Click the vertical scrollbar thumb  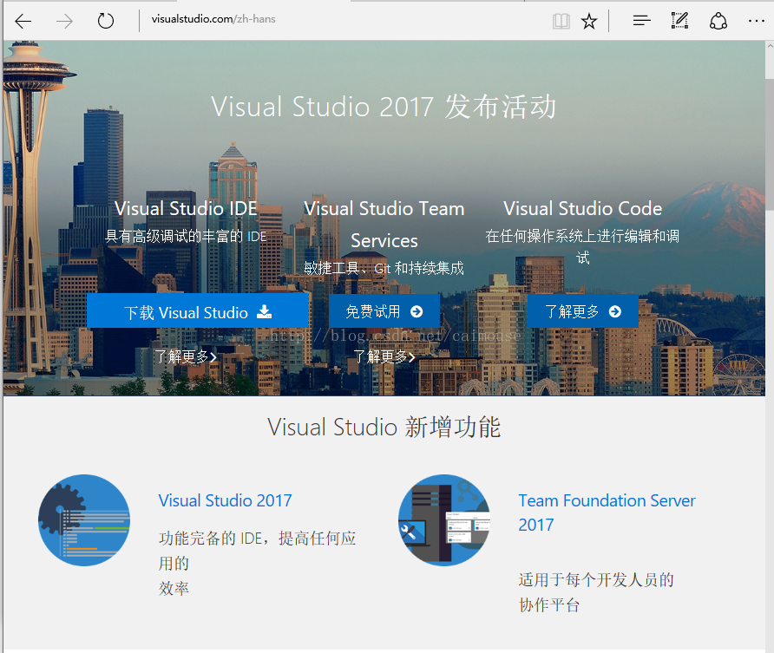(770, 143)
